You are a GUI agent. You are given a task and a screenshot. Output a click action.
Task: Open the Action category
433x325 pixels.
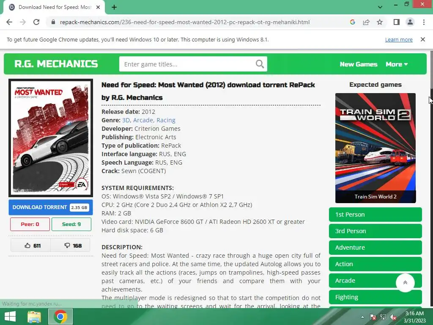click(x=375, y=264)
